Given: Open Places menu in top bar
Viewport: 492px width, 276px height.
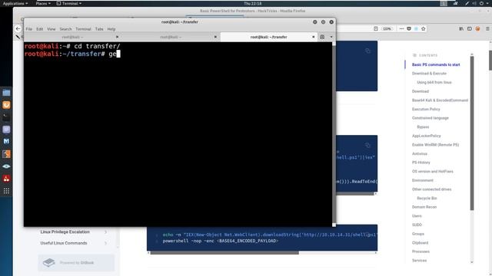Looking at the screenshot, I should [x=43, y=3].
